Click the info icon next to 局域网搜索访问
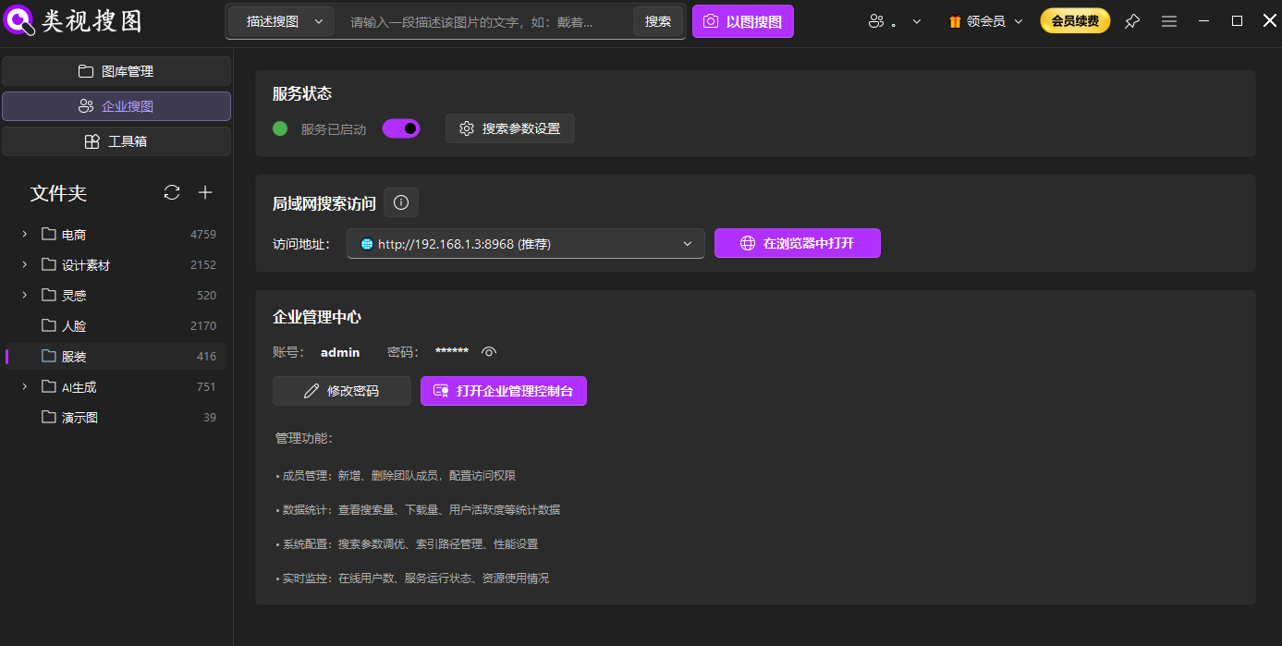The height and width of the screenshot is (646, 1282). pos(400,201)
